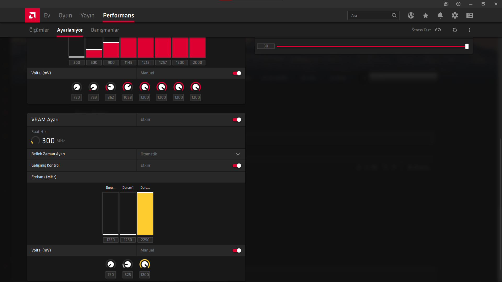
Task: Open the web browser globe icon
Action: point(411,15)
